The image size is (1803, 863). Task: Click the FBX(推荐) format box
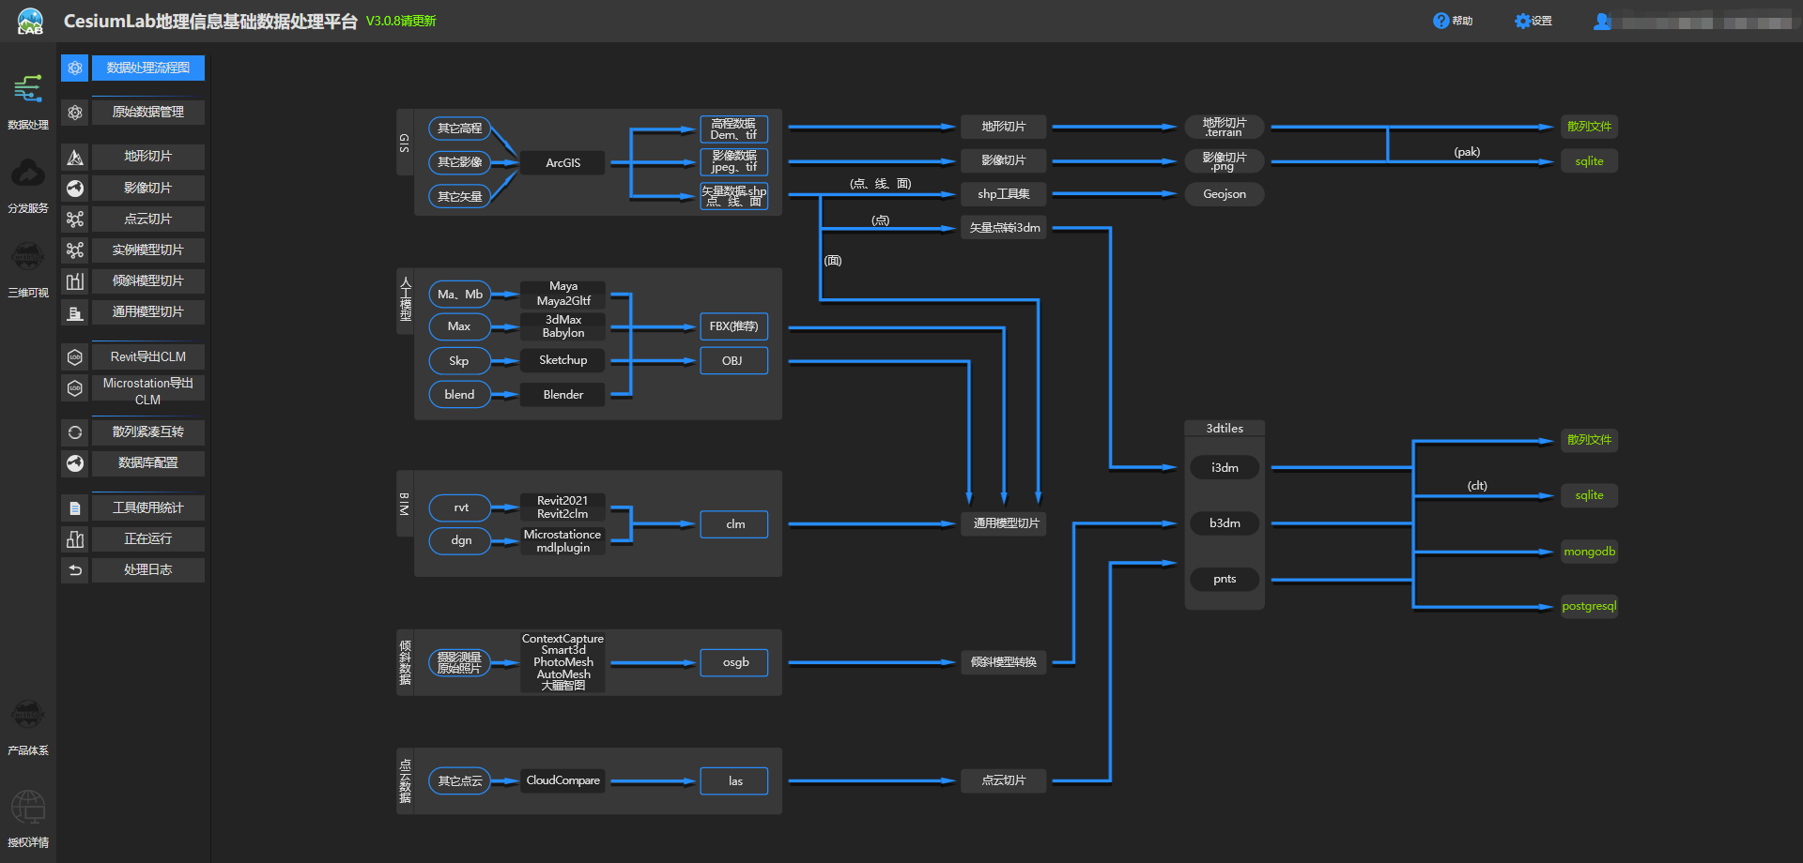click(733, 326)
